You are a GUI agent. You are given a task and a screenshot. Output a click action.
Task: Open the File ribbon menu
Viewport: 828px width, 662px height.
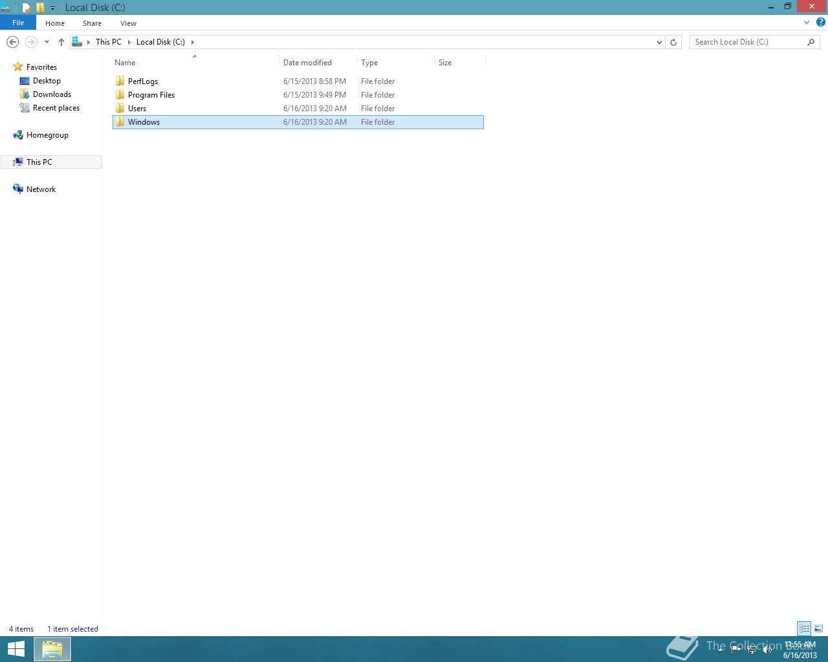[x=18, y=23]
